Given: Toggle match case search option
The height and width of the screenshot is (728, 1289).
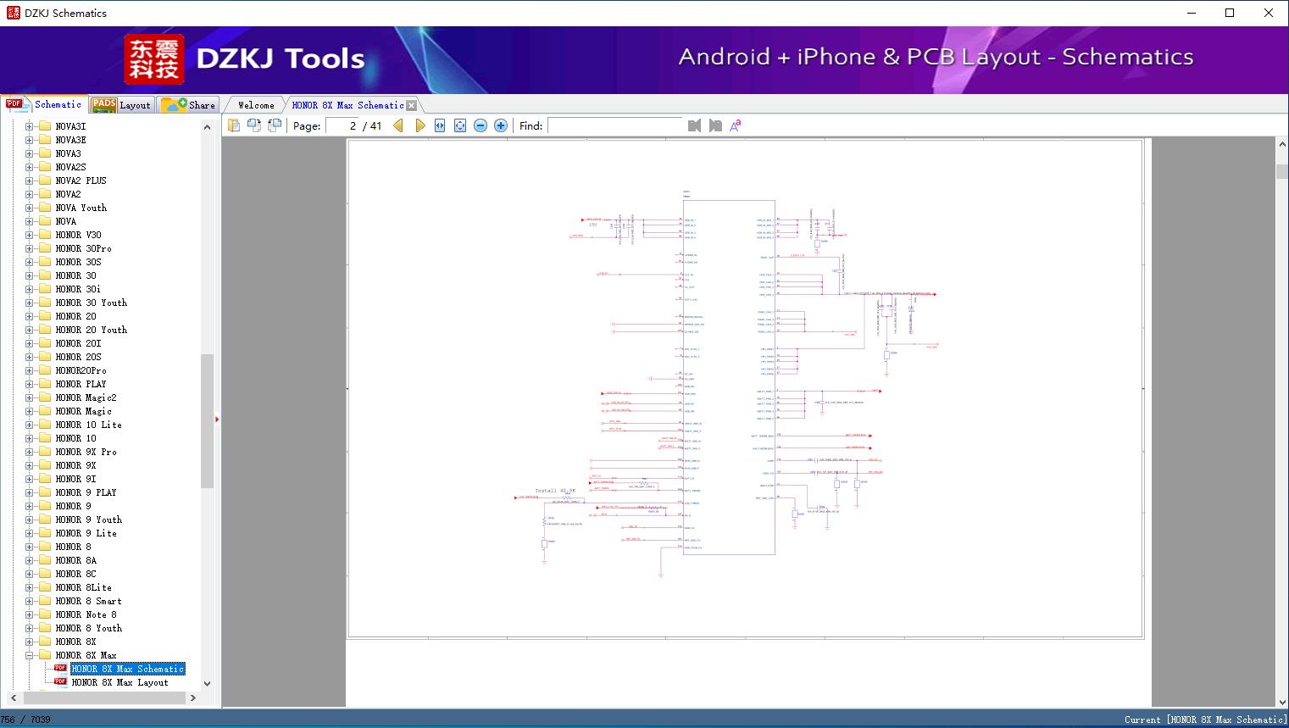Looking at the screenshot, I should tap(736, 125).
